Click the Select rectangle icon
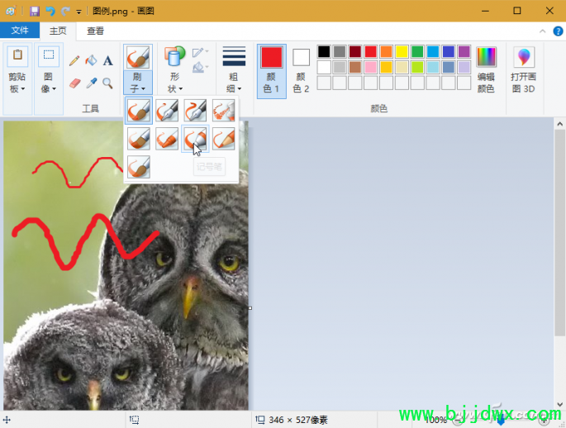Viewport: 566px width, 428px height. (x=49, y=55)
